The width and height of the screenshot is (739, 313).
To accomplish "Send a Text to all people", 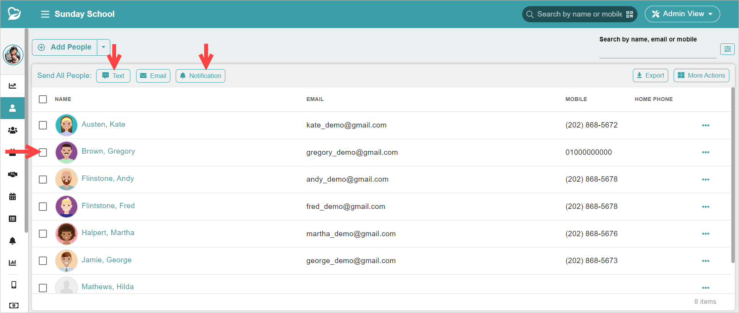I will [113, 76].
